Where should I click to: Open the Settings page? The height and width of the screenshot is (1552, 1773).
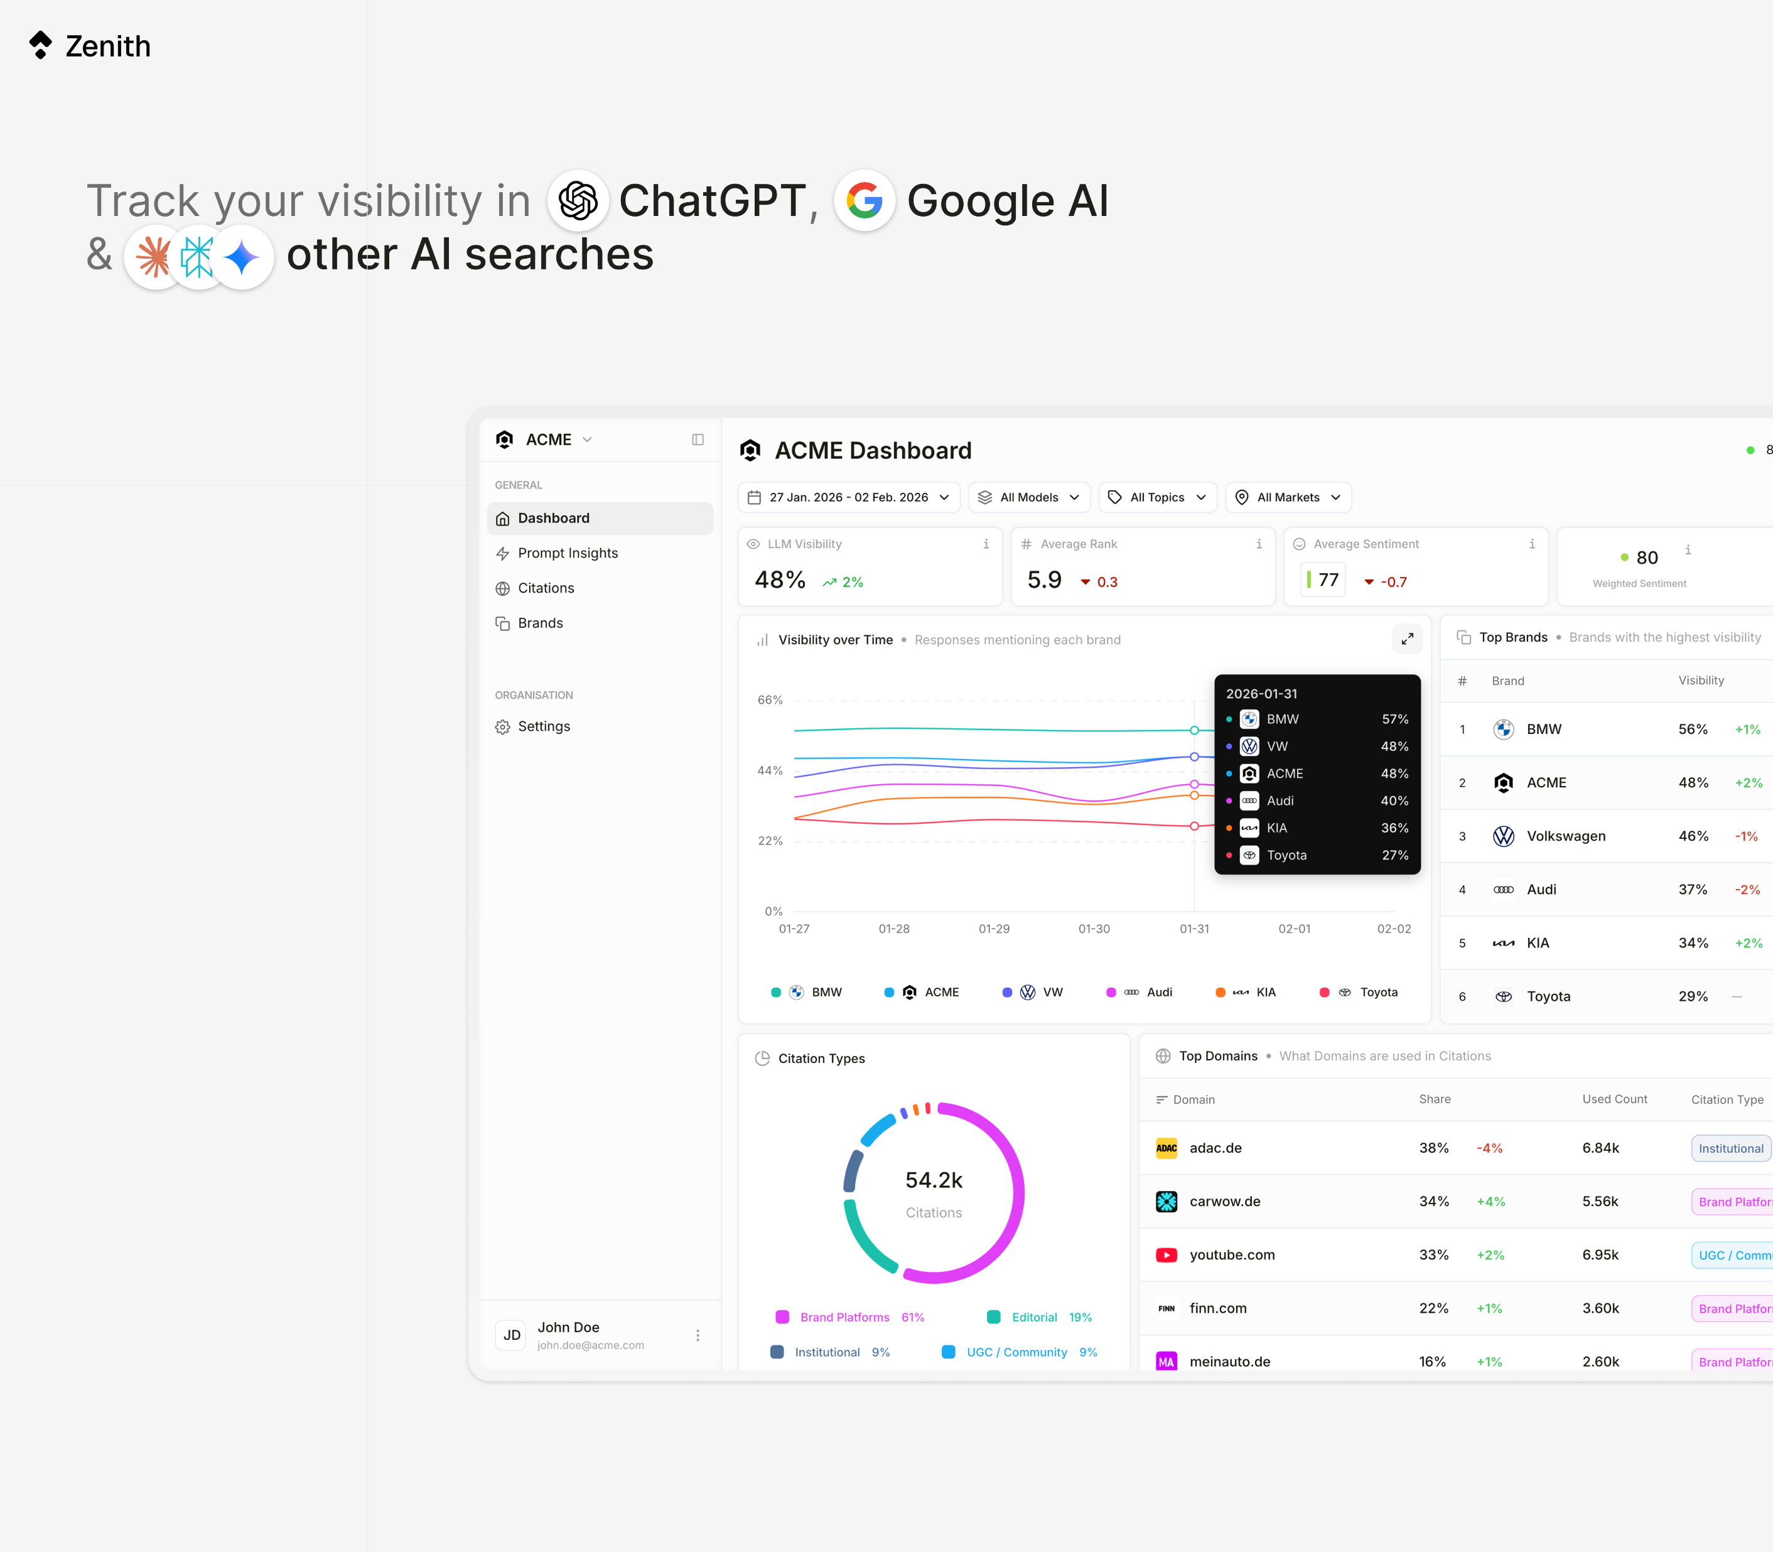[x=543, y=726]
